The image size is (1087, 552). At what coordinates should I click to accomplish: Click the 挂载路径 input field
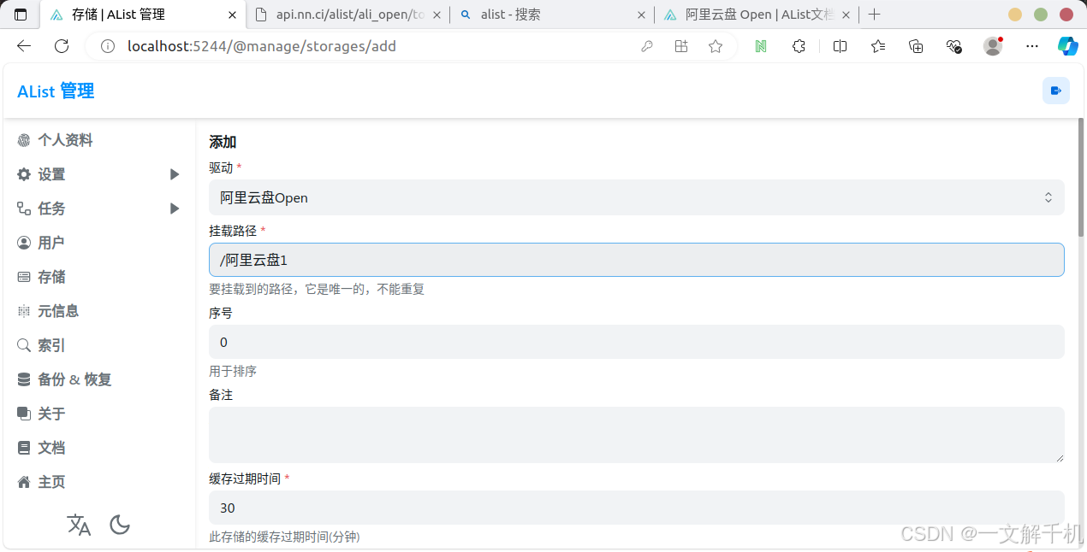[x=636, y=260]
